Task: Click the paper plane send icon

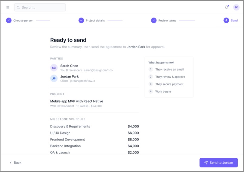Action: 206,163
